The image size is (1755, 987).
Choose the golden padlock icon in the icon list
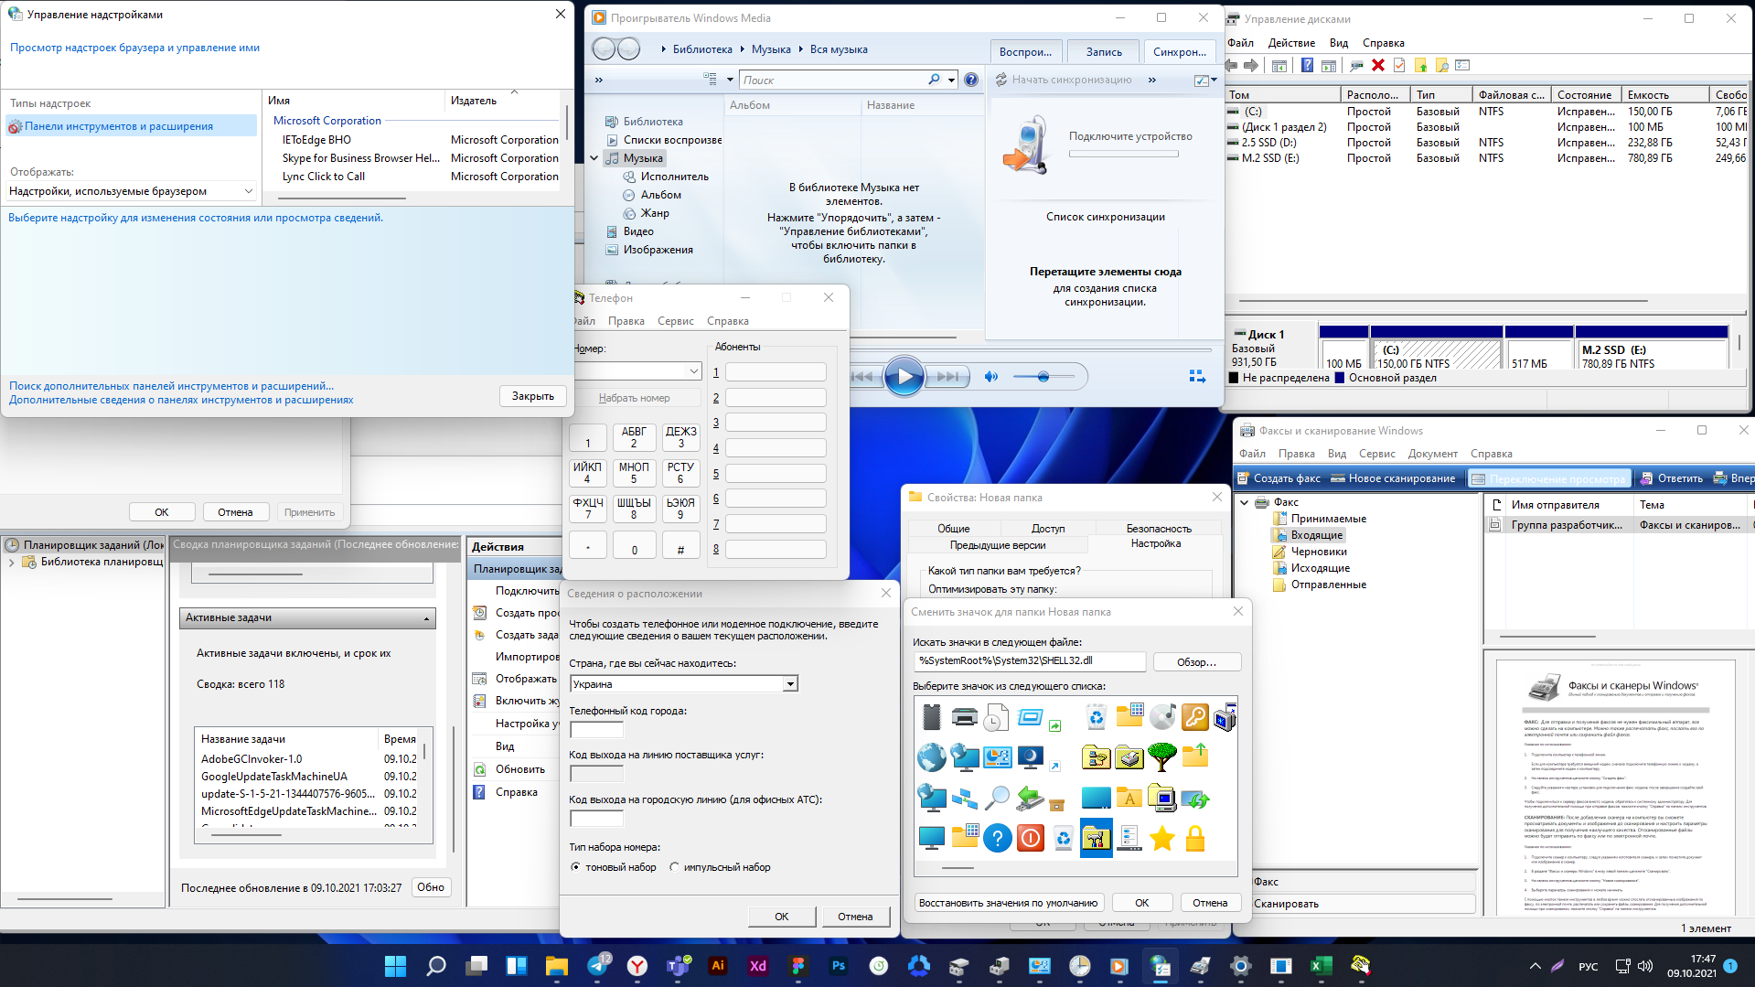(1194, 838)
